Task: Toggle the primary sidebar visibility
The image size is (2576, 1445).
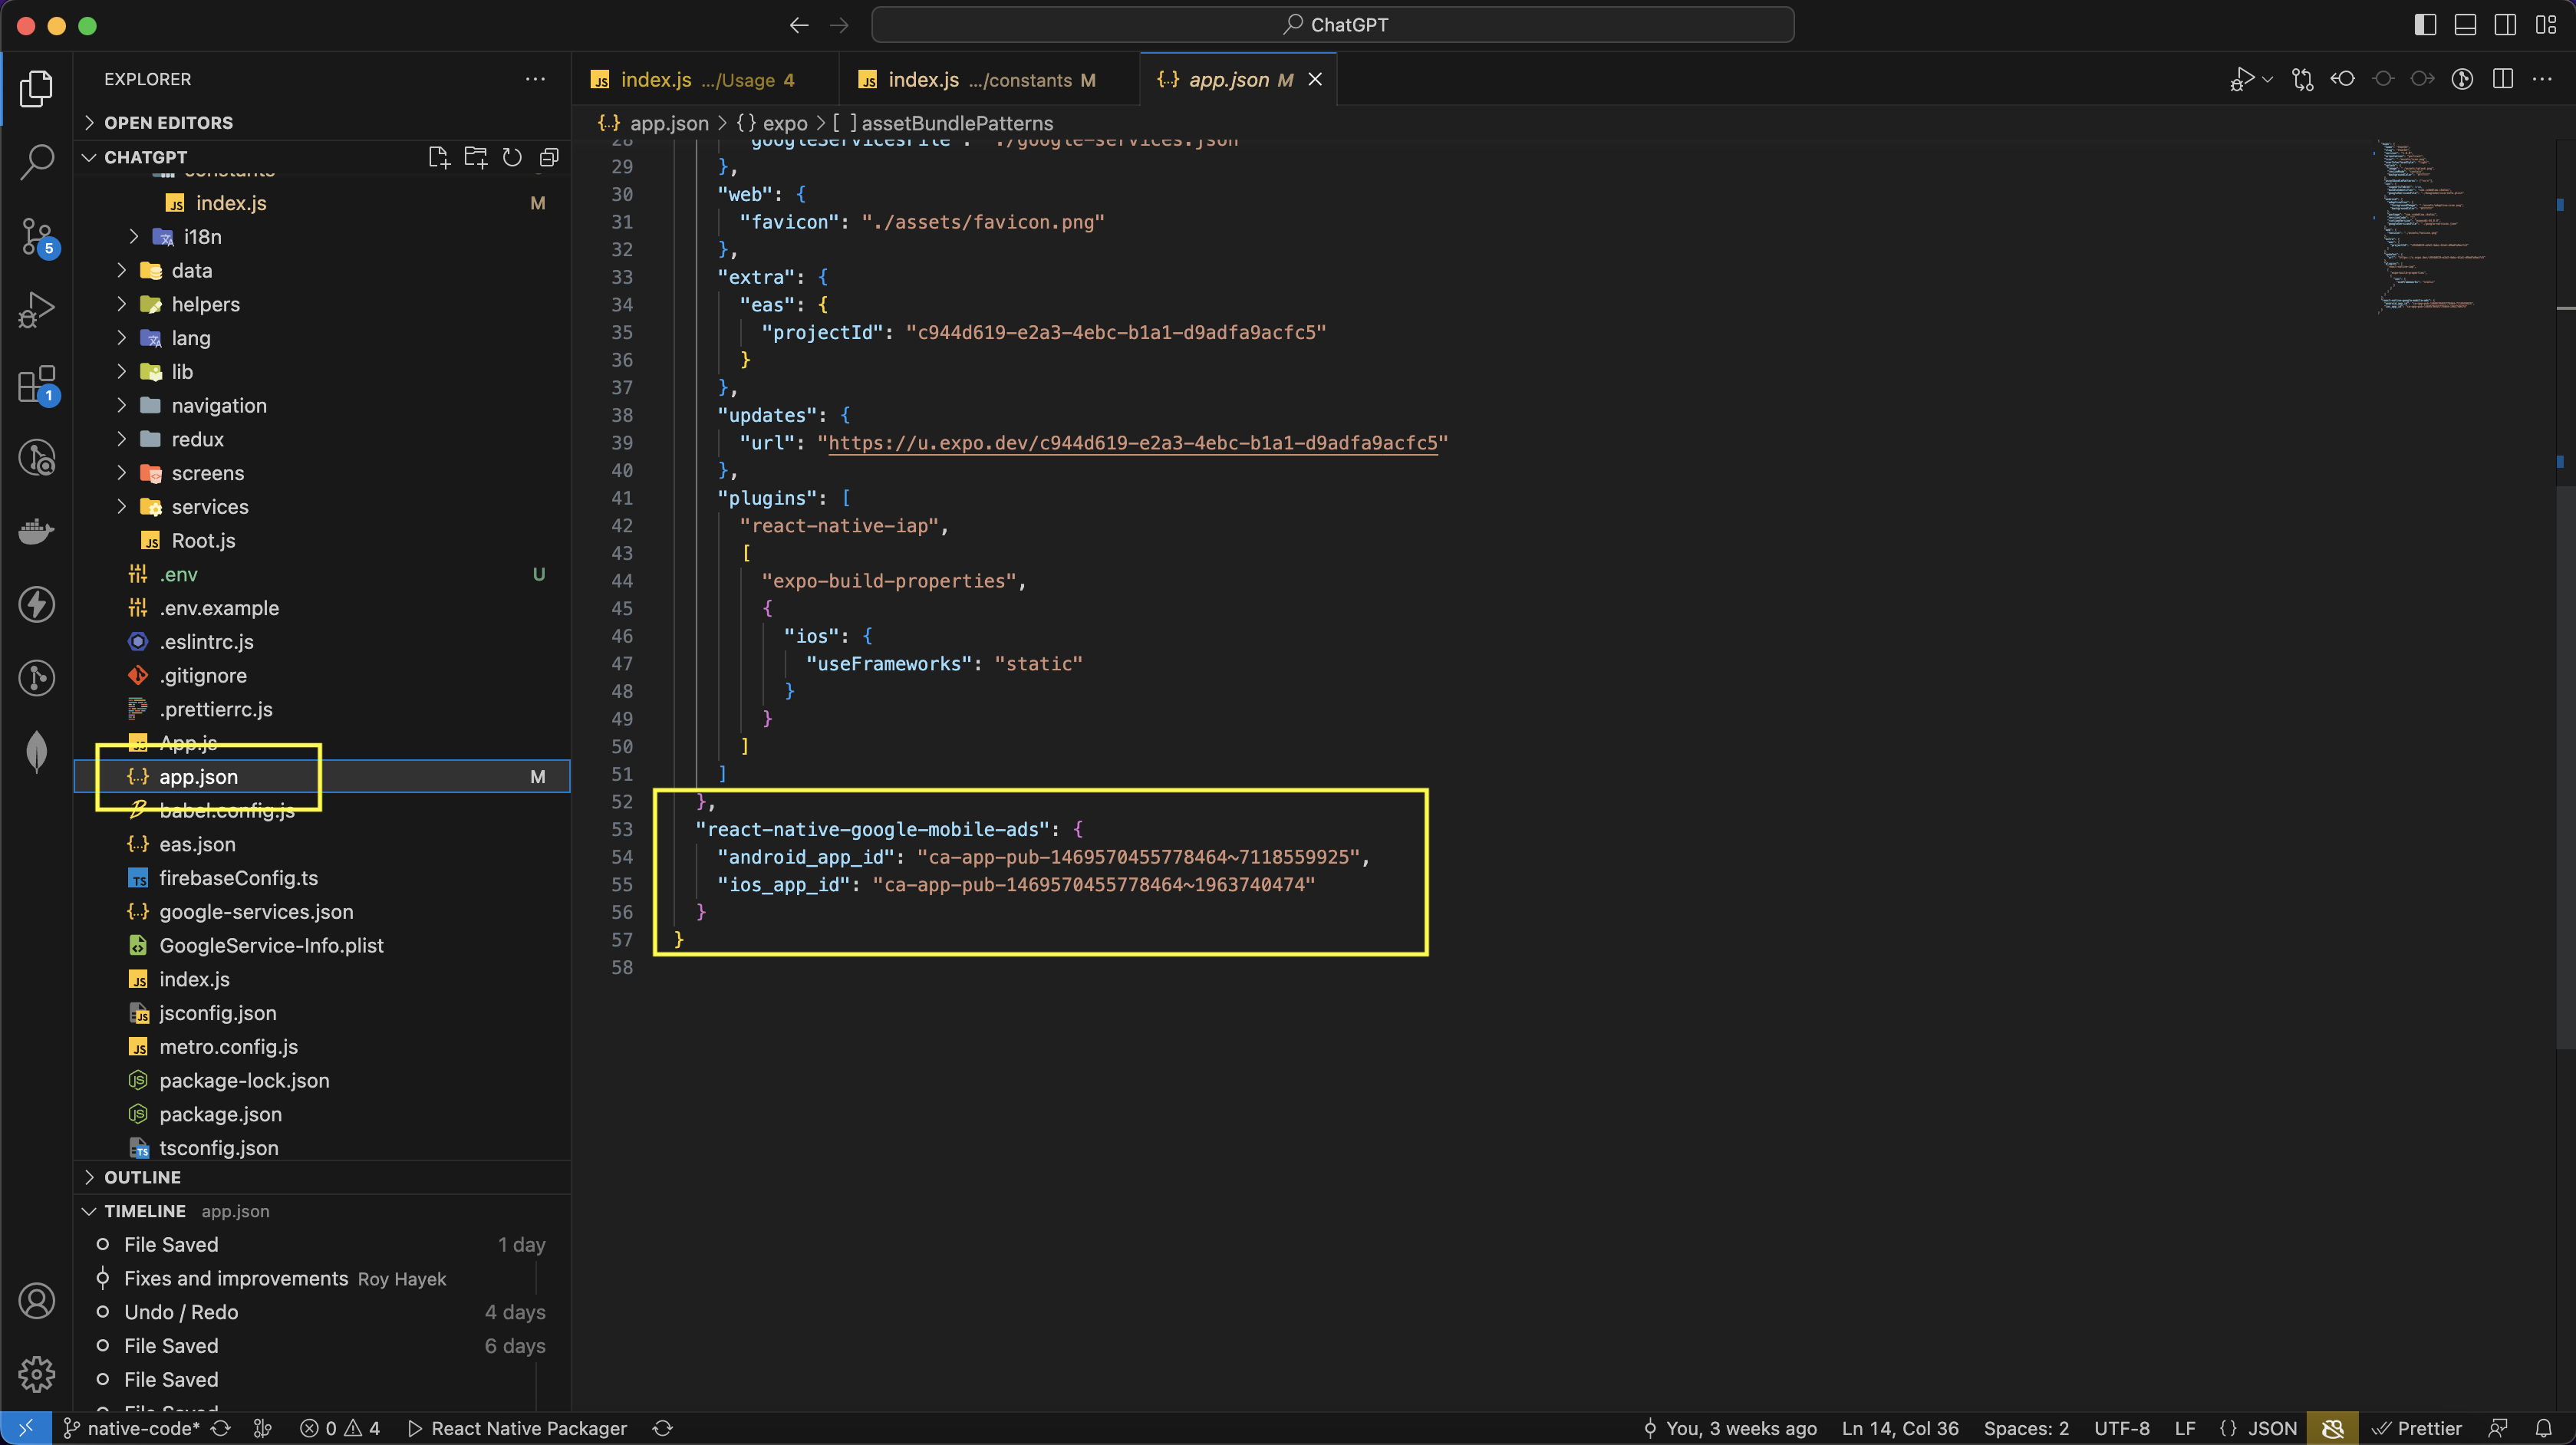Action: coord(2425,25)
